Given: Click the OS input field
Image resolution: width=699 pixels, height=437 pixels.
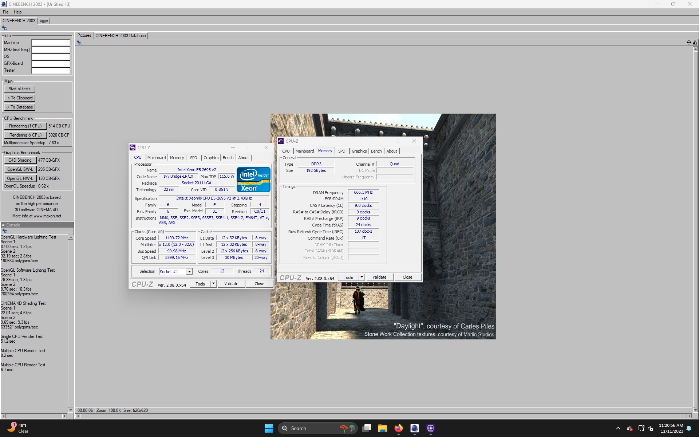Looking at the screenshot, I should coord(51,56).
